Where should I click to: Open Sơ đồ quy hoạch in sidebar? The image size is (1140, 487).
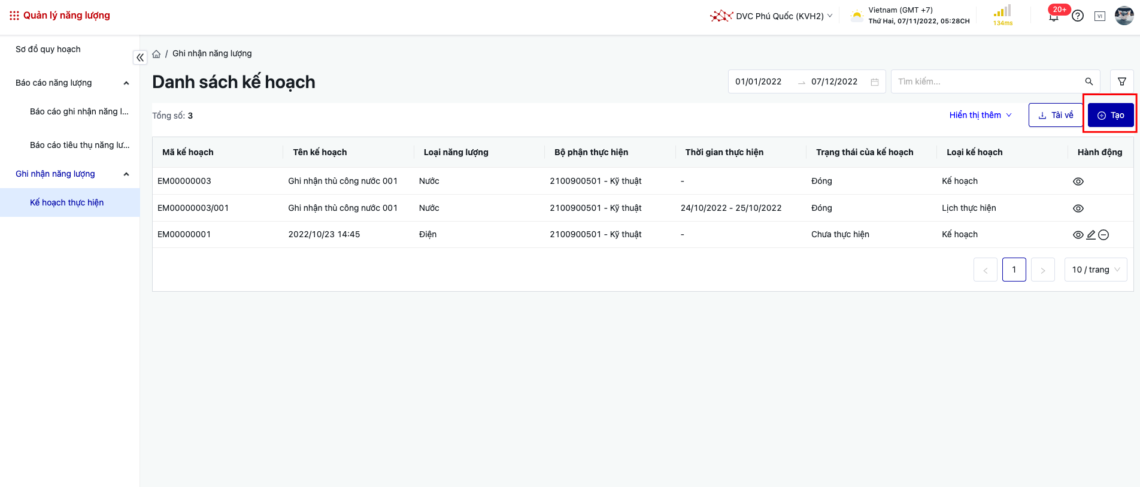48,49
